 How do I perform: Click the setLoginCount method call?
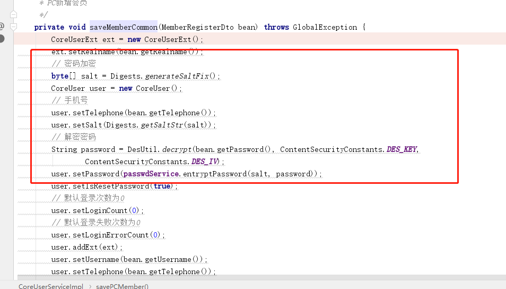tap(100, 211)
